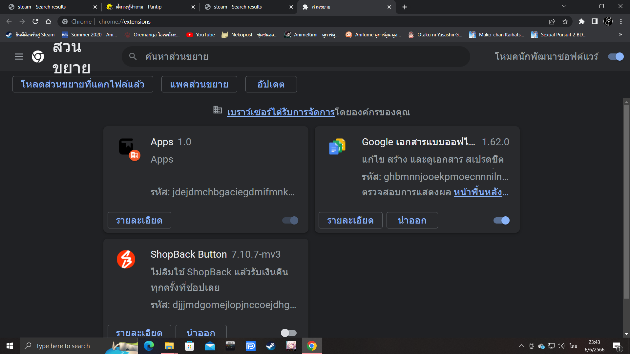Click the managed-by-organization building icon
The width and height of the screenshot is (630, 354).
coord(218,109)
